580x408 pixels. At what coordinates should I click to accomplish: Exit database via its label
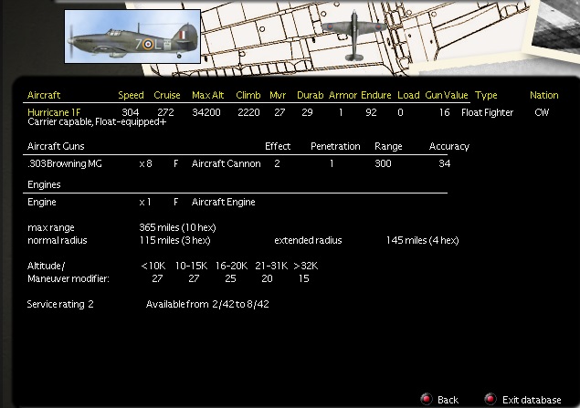point(532,400)
